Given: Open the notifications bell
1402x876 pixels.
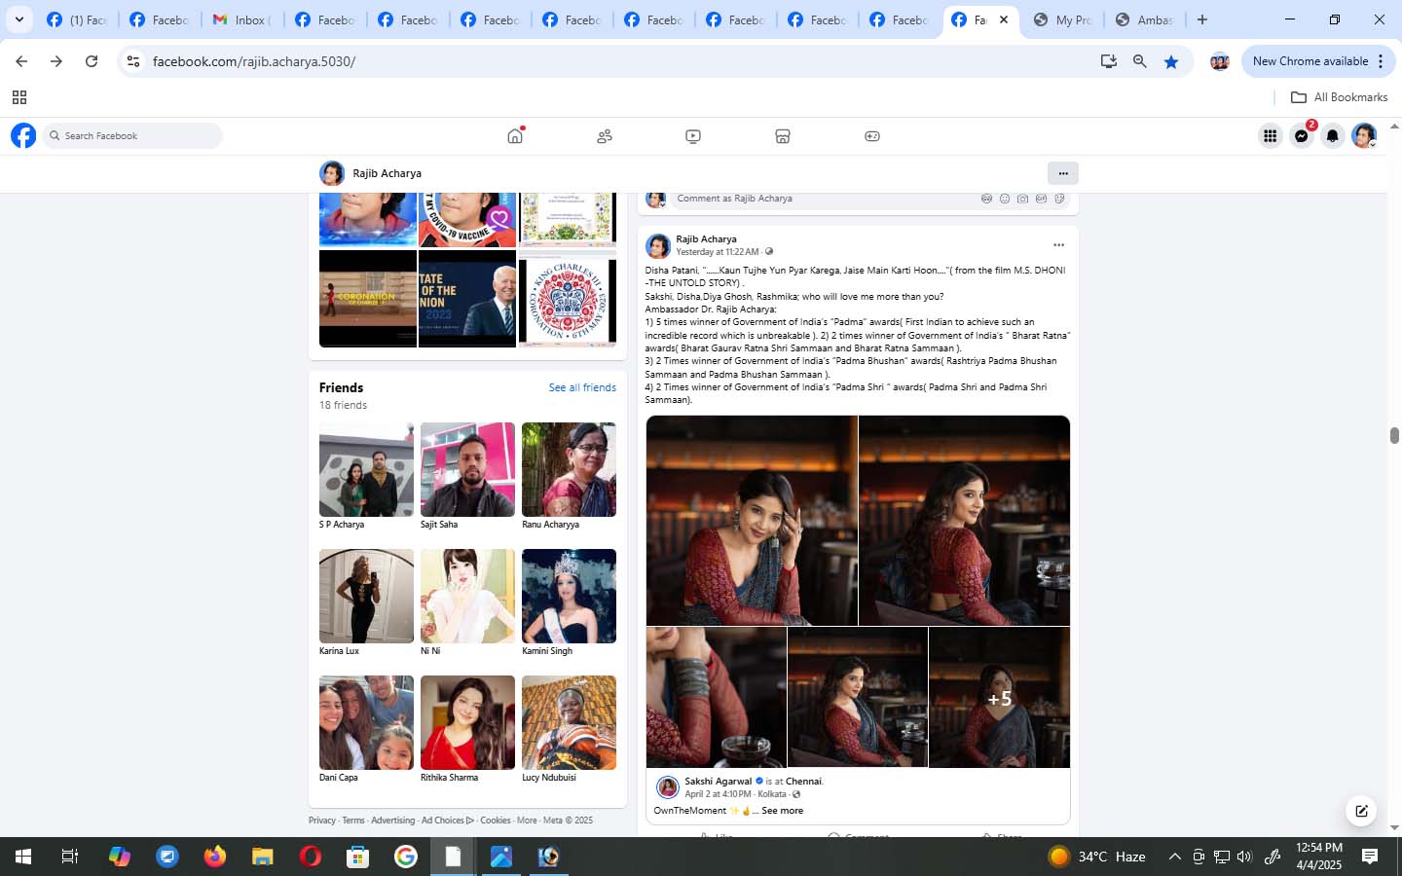Looking at the screenshot, I should click(1333, 136).
